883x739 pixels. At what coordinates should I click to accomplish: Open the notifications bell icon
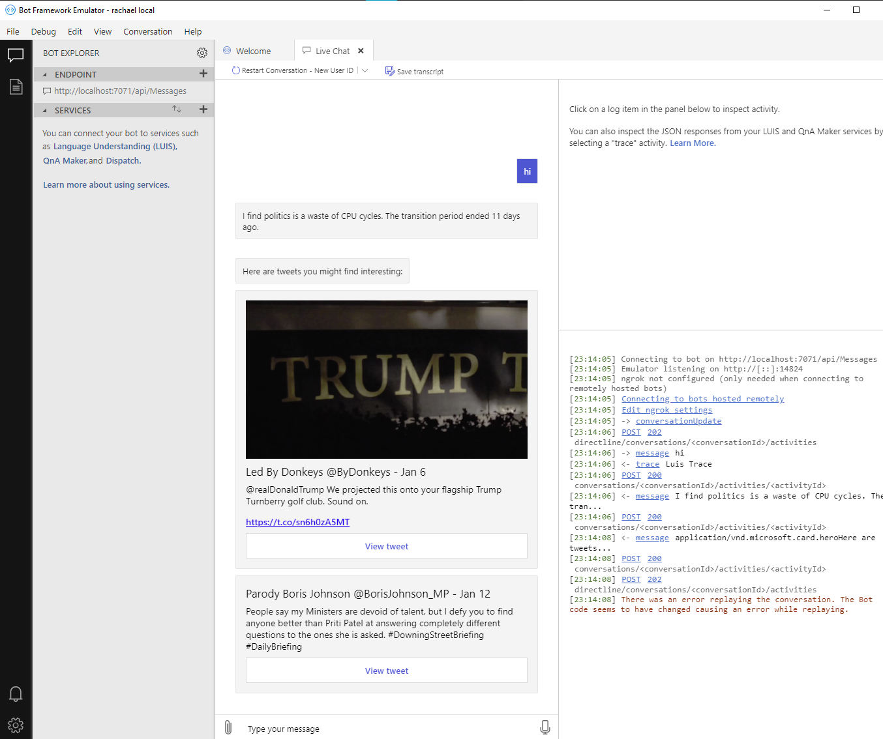tap(16, 693)
